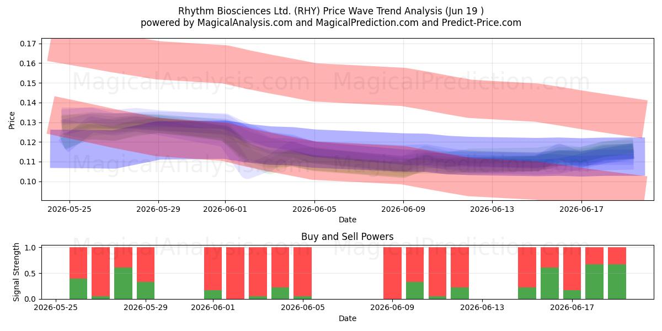Click the 2026-06-05 date tick on price chart
Image resolution: width=662 pixels, height=331 pixels.
tap(314, 209)
